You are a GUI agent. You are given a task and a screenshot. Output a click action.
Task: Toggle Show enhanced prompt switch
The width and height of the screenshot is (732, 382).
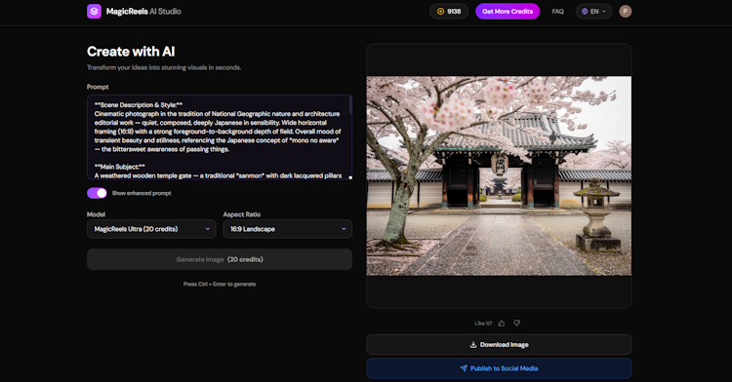coord(97,193)
